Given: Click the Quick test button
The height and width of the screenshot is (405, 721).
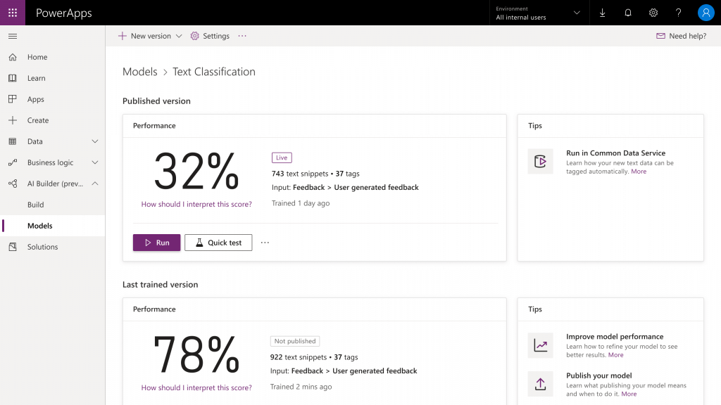Looking at the screenshot, I should [218, 243].
